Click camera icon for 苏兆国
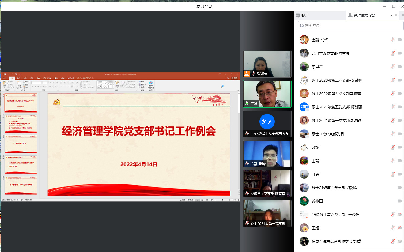Image resolution: width=404 pixels, height=252 pixels. pos(400,201)
